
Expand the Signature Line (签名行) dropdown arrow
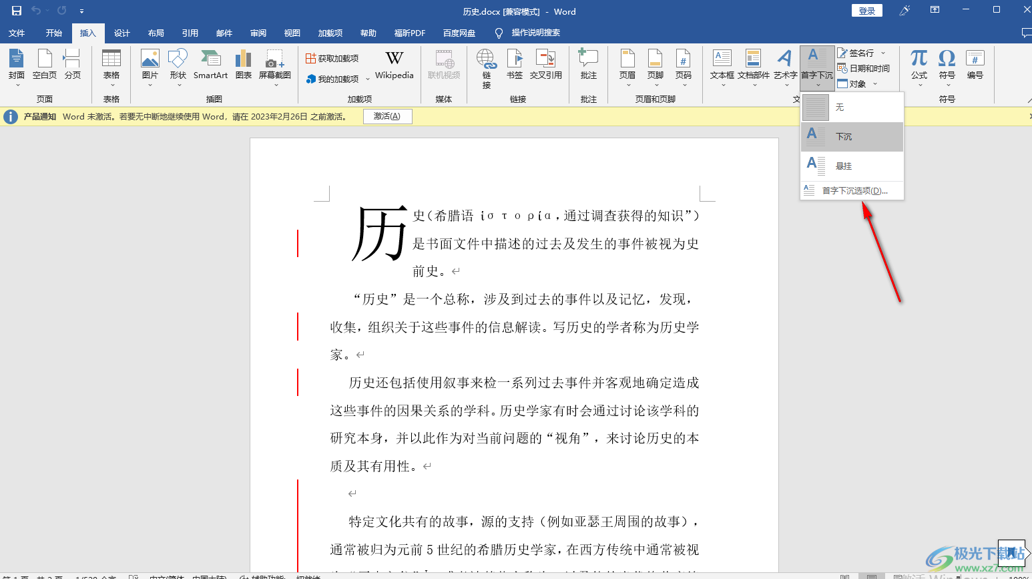click(x=883, y=53)
